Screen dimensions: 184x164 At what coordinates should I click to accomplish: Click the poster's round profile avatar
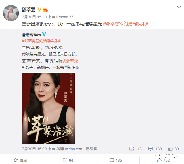pyautogui.click(x=11, y=13)
